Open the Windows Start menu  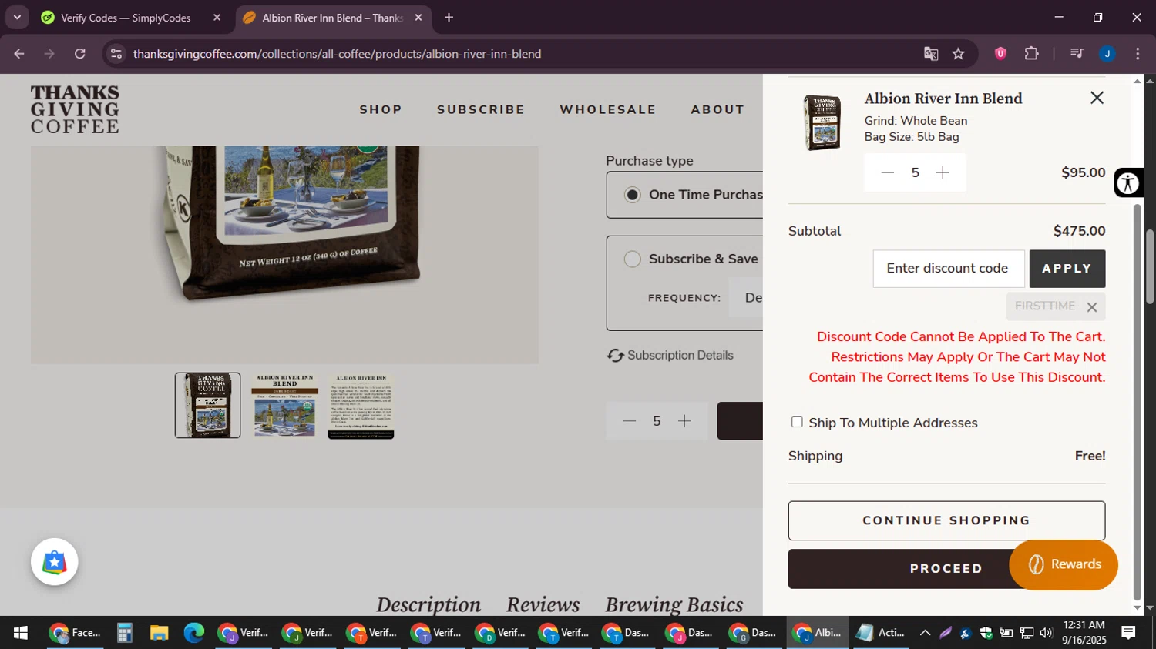[21, 633]
